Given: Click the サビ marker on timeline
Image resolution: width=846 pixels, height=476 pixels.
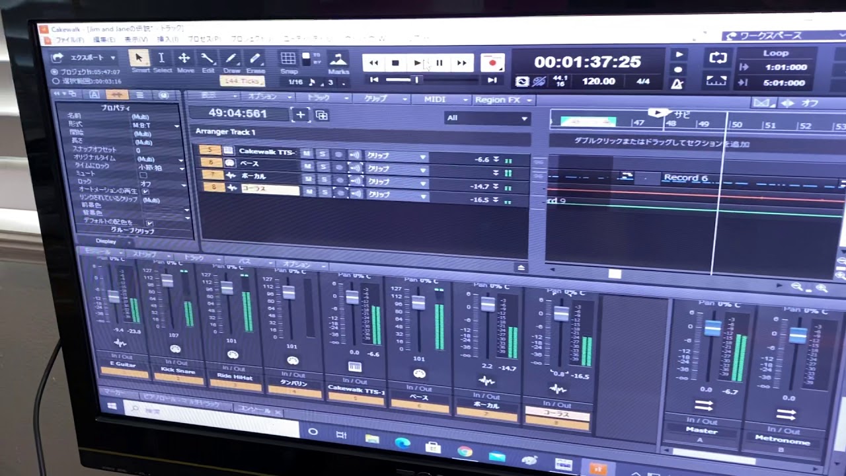Looking at the screenshot, I should pos(681,114).
